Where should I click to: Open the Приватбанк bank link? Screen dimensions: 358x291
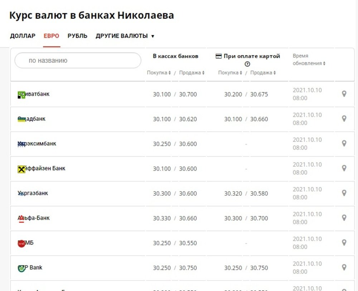(34, 94)
